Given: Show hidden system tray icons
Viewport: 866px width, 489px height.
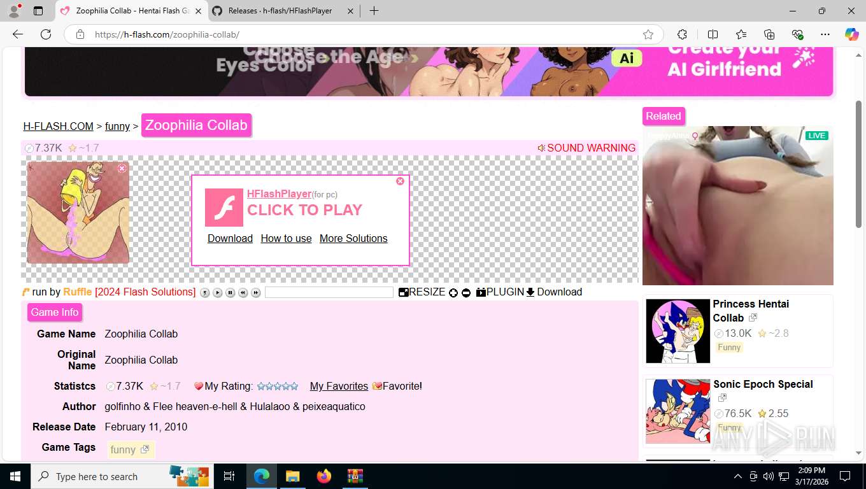Looking at the screenshot, I should tap(737, 476).
